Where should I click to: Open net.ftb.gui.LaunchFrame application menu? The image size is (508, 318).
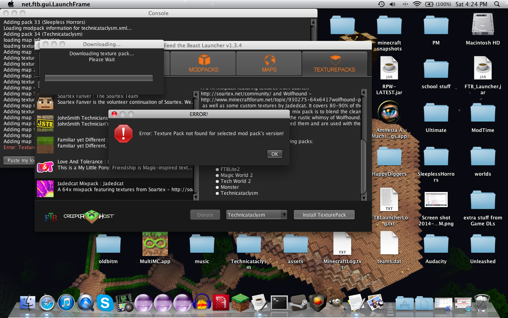[56, 4]
